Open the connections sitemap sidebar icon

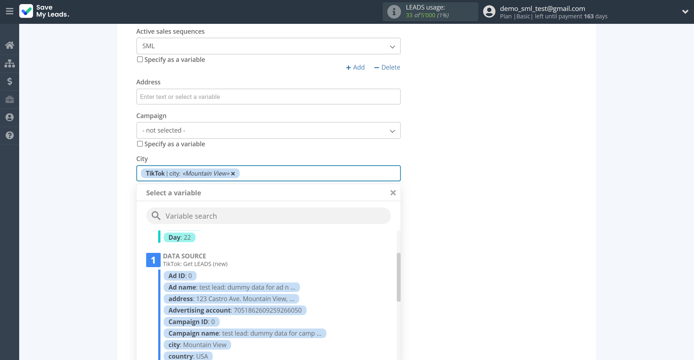point(10,63)
